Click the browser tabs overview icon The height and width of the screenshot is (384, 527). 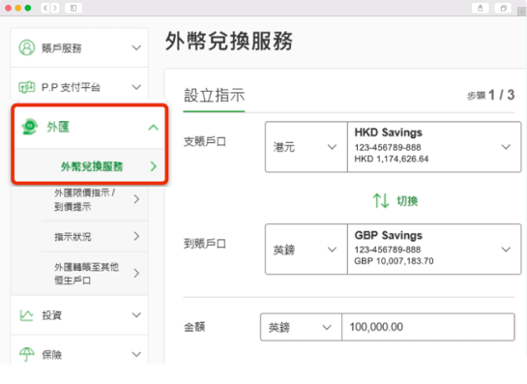pos(503,8)
